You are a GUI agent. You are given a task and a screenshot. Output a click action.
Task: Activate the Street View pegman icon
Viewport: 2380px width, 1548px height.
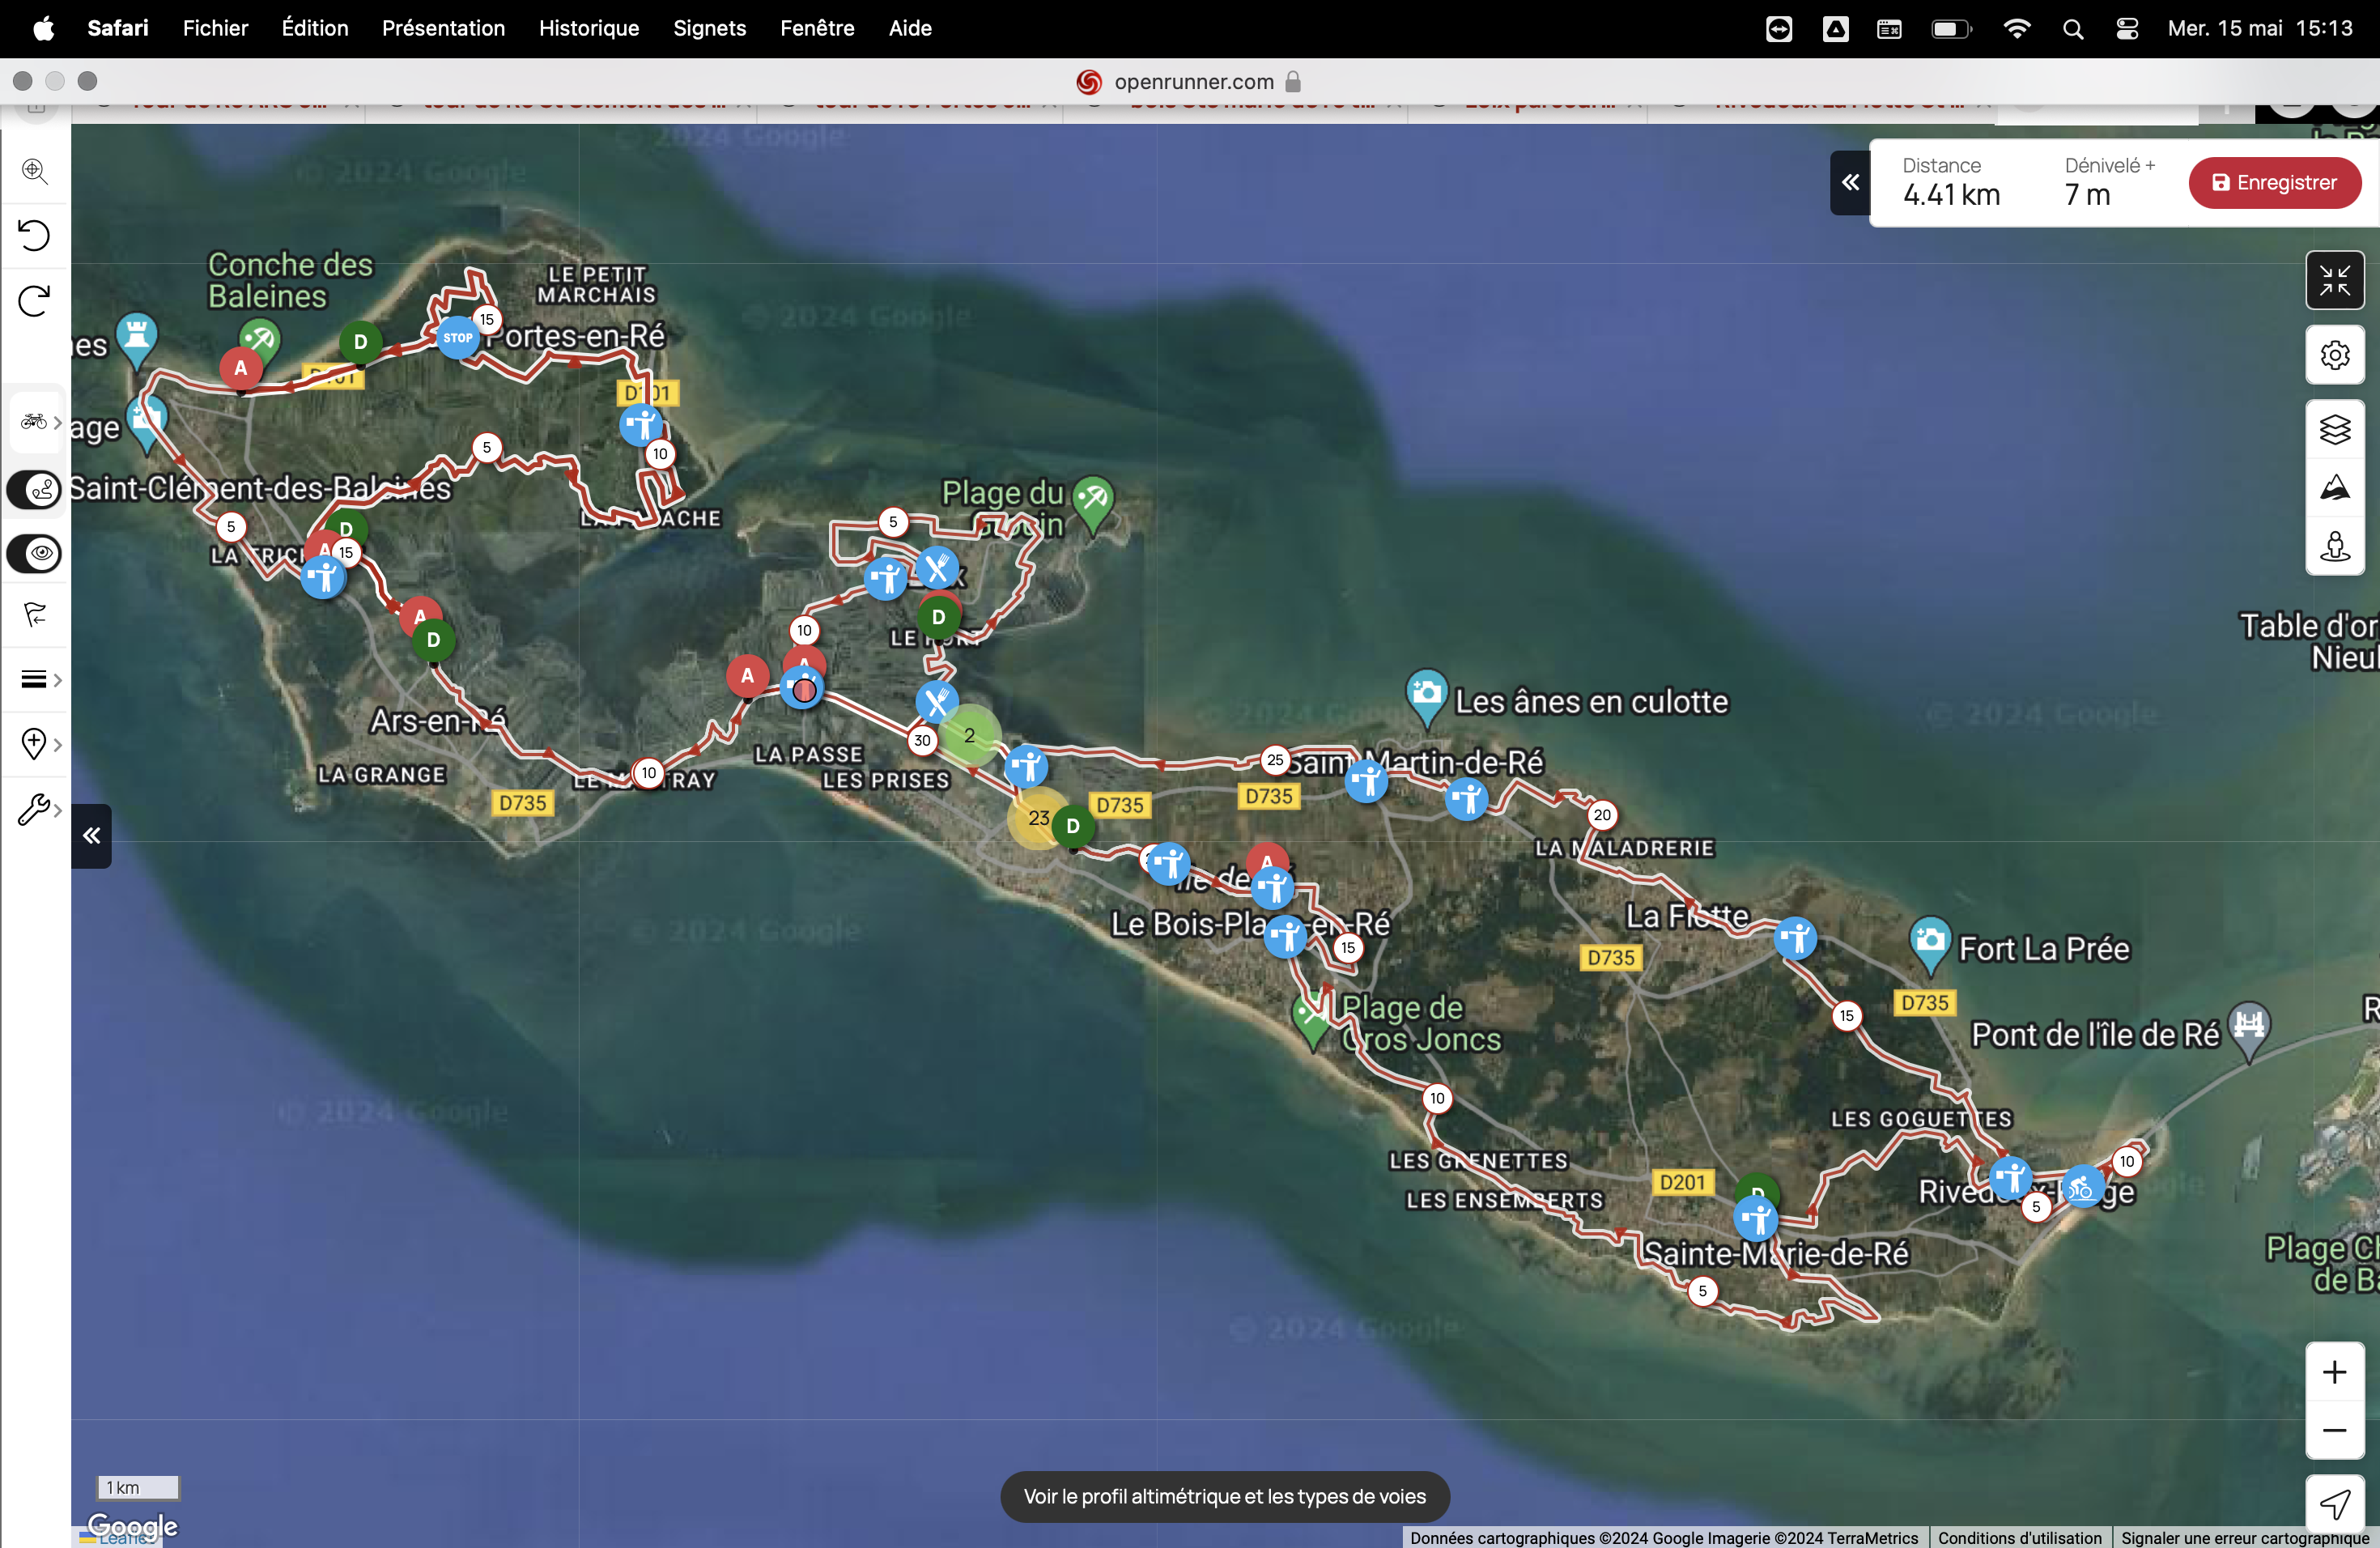(x=2334, y=546)
